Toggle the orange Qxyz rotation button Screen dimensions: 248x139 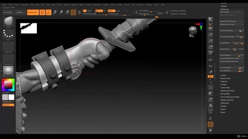(210, 76)
